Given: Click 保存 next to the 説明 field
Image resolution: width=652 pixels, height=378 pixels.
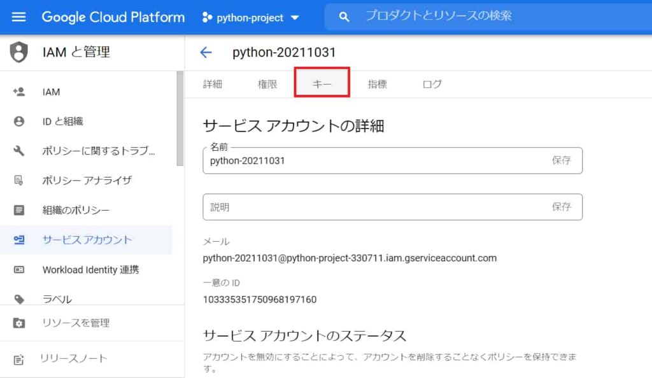Looking at the screenshot, I should pos(562,207).
